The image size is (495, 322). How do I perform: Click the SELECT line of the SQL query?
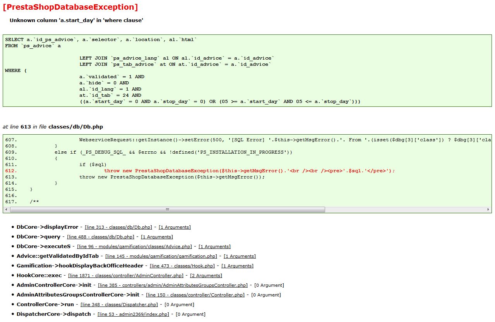click(101, 39)
